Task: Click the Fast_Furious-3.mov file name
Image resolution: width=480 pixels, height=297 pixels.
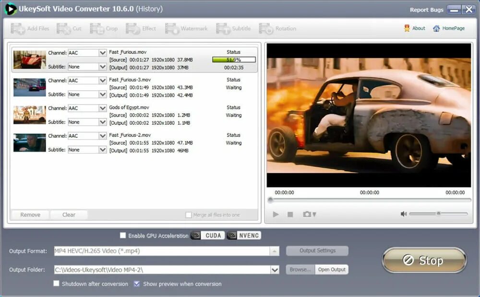Action: [x=130, y=80]
